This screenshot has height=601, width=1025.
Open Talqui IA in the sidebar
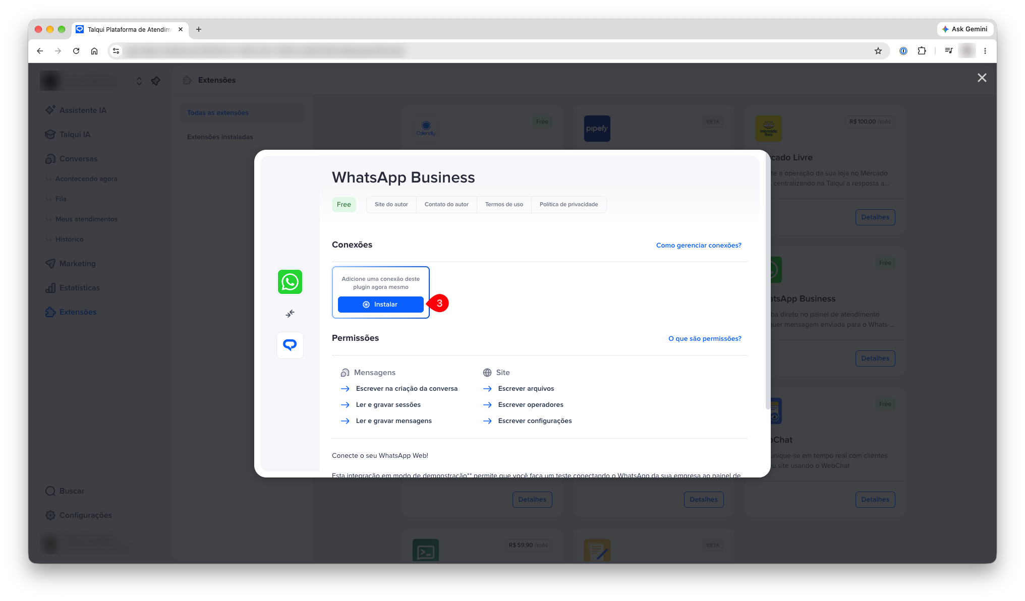[x=75, y=135]
